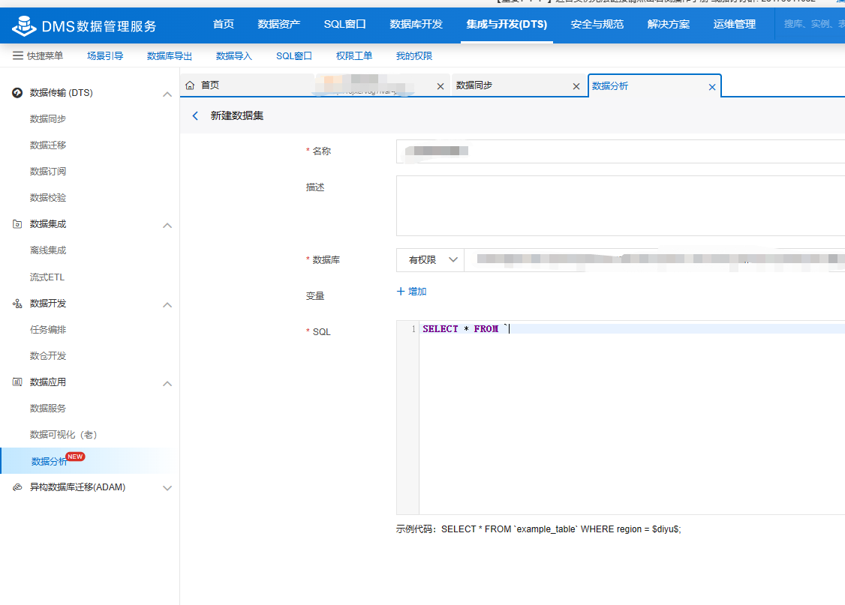
Task: Click the 权限工单 shortcut link
Action: 354,56
